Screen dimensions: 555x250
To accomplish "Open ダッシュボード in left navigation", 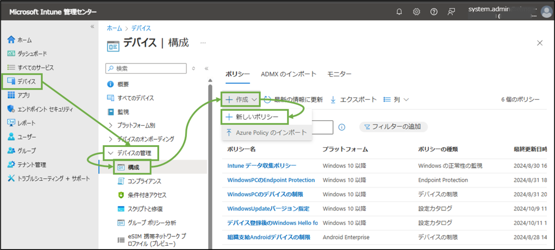I will pos(27,54).
